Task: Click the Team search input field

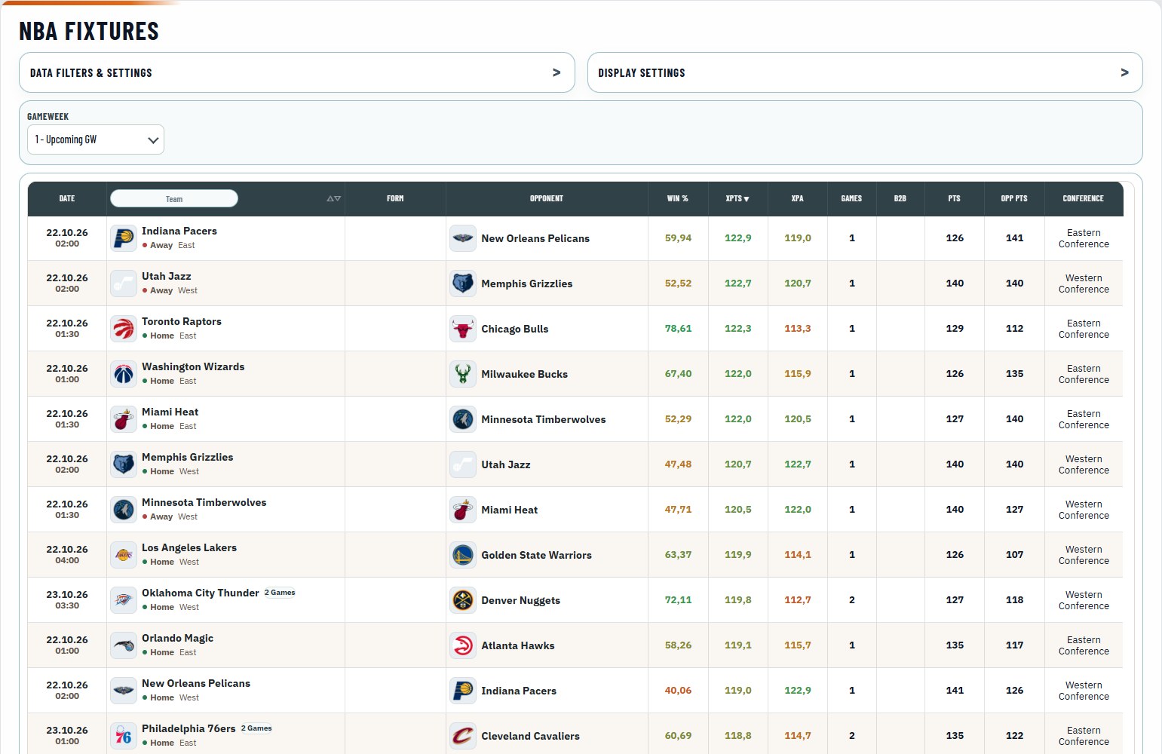Action: 174,198
